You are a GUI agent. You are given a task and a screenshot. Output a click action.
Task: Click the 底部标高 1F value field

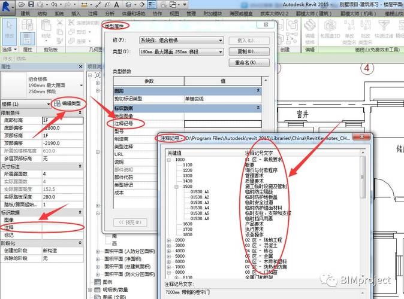(x=62, y=120)
